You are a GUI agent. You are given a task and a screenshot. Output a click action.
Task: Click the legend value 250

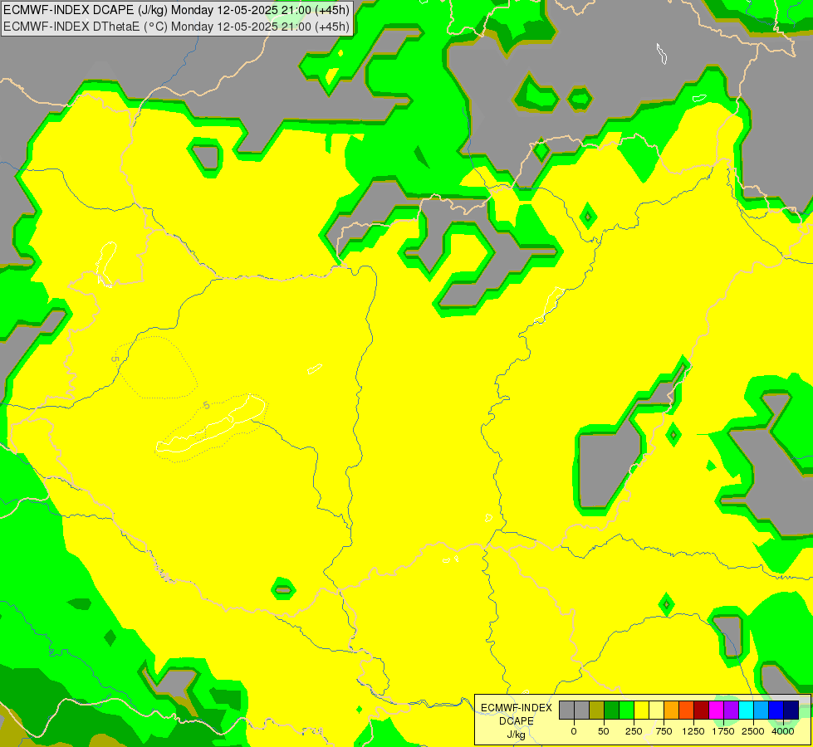(634, 731)
